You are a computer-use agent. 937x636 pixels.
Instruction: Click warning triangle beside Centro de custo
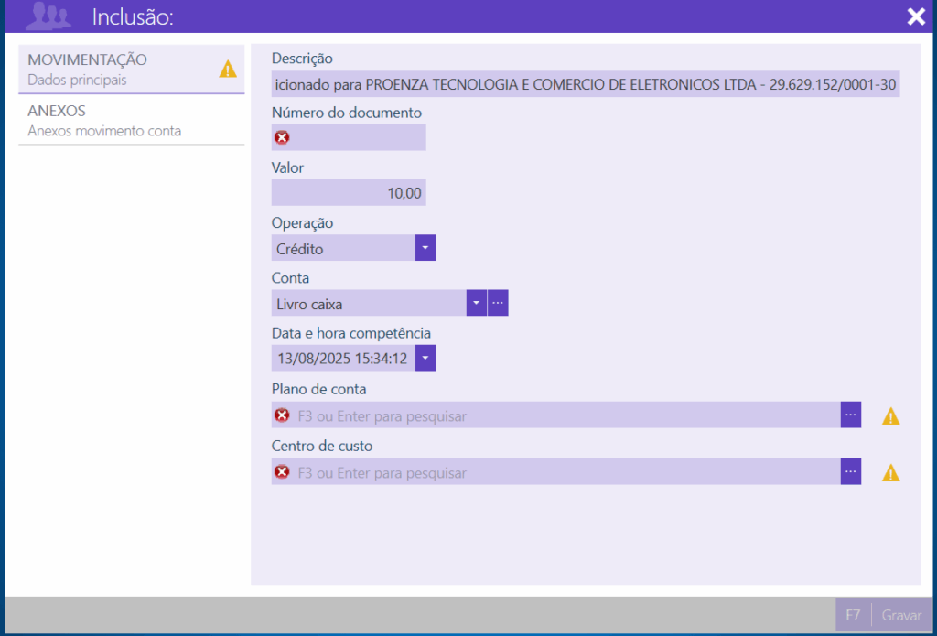click(890, 473)
